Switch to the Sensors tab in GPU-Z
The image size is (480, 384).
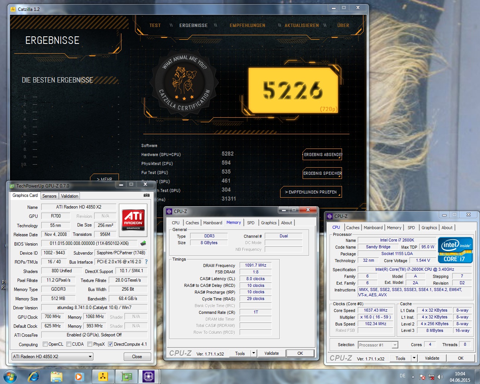point(49,196)
